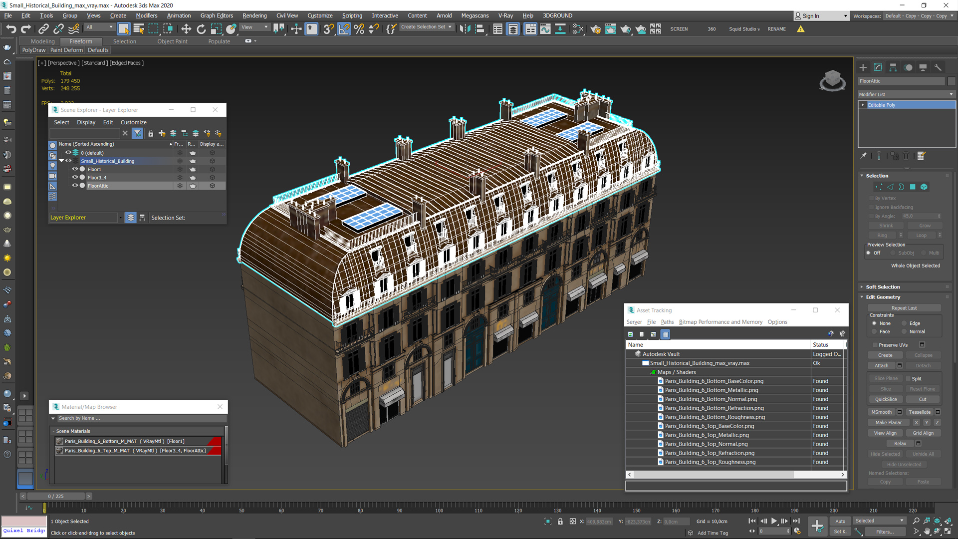Image resolution: width=958 pixels, height=539 pixels.
Task: Activate the Select and Move tool
Action: click(186, 29)
